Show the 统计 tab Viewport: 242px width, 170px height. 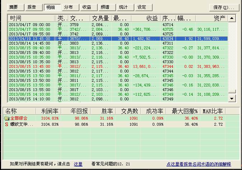[x=125, y=7]
